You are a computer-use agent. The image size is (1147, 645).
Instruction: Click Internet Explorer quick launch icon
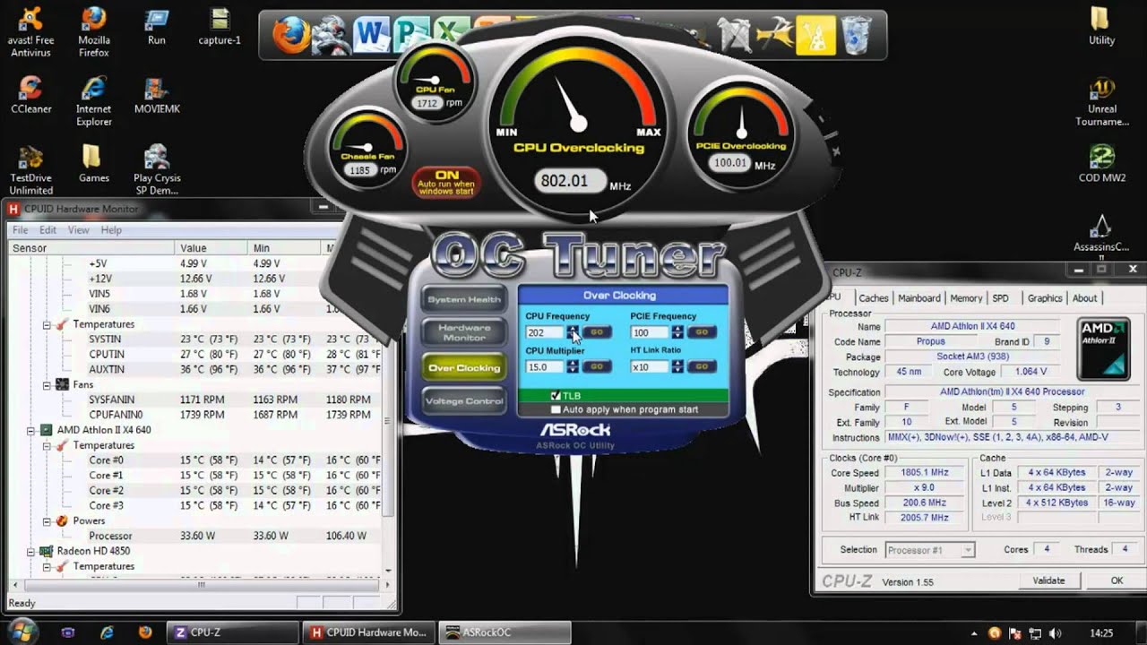pos(107,632)
